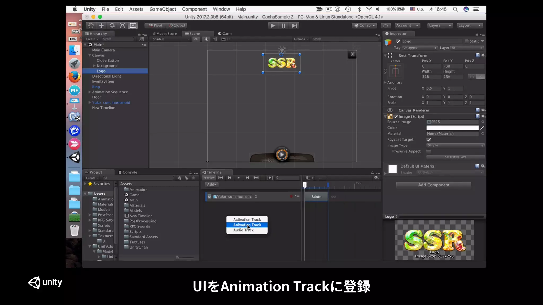Select the Rect Transform tool
This screenshot has width=543, height=305.
133,25
